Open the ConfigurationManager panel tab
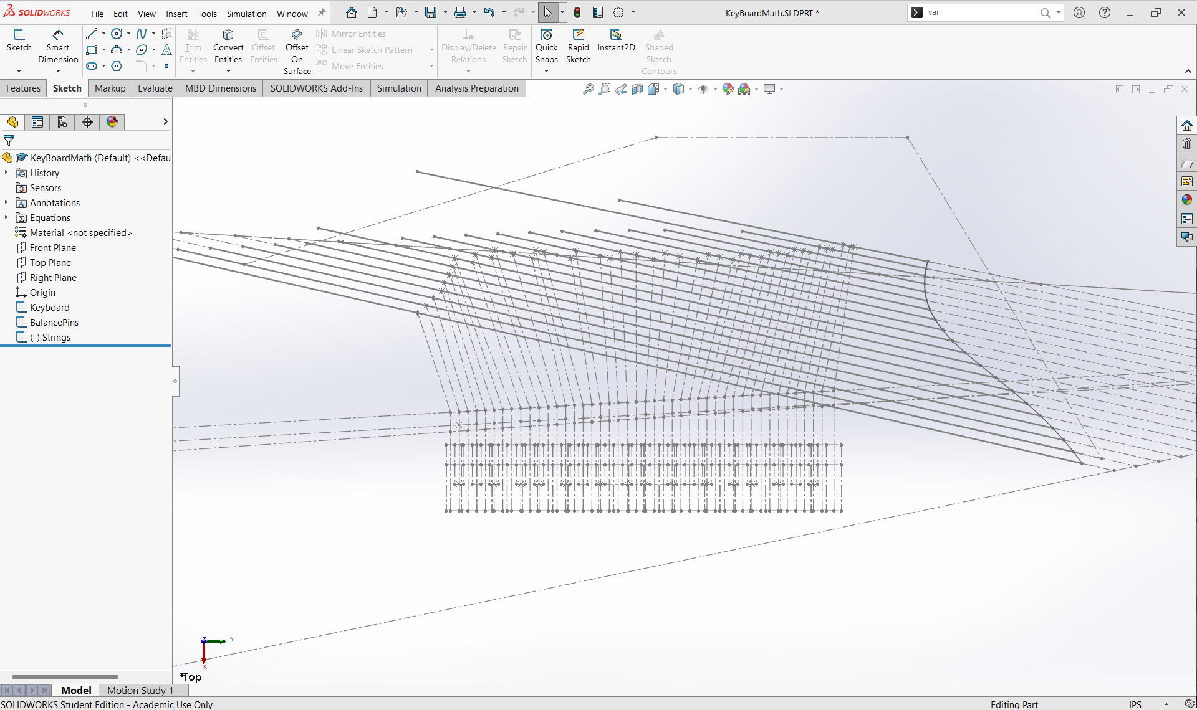 (62, 122)
